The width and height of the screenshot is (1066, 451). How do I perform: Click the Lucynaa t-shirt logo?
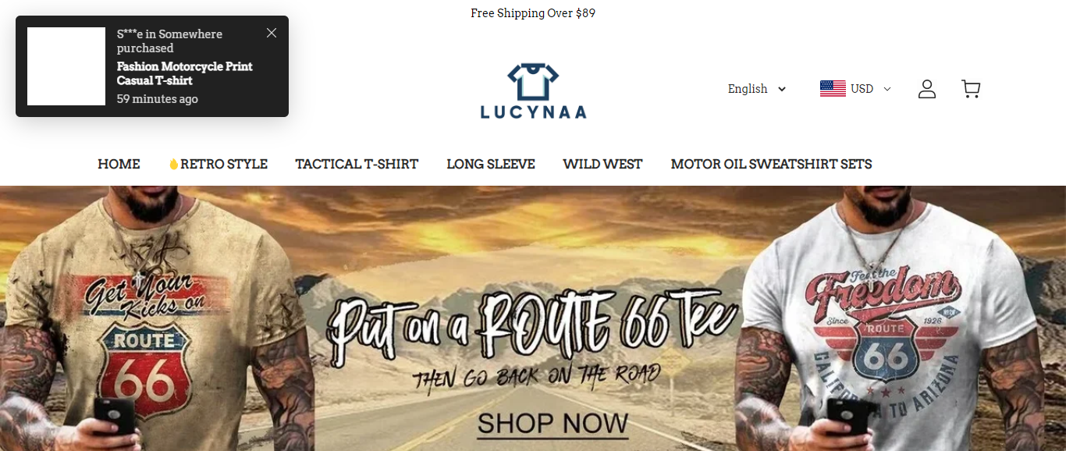[x=533, y=91]
